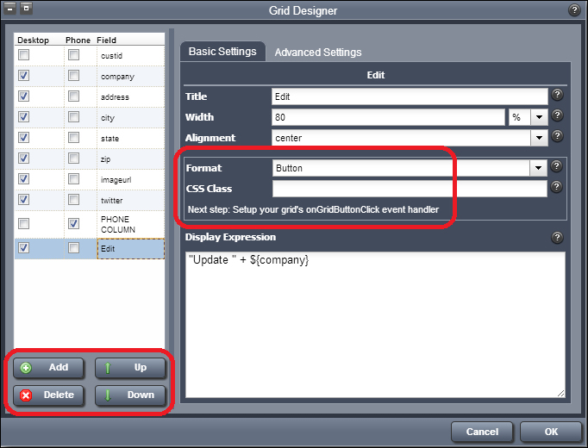Click the dialog help icon in title bar

[574, 10]
